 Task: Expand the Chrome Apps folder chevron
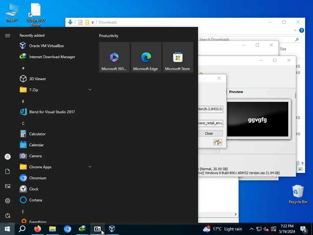(90, 167)
